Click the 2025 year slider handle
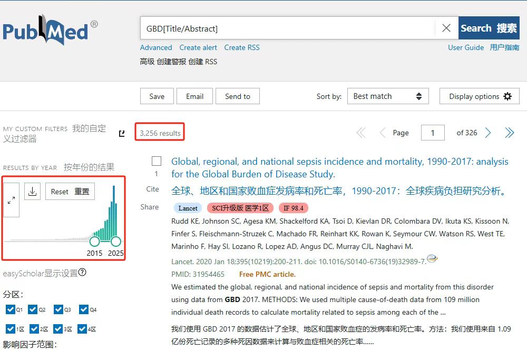Viewport: 527px width, 351px height. coord(116,241)
